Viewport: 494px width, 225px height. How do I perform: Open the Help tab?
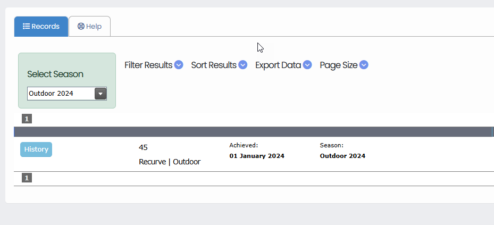tap(89, 27)
